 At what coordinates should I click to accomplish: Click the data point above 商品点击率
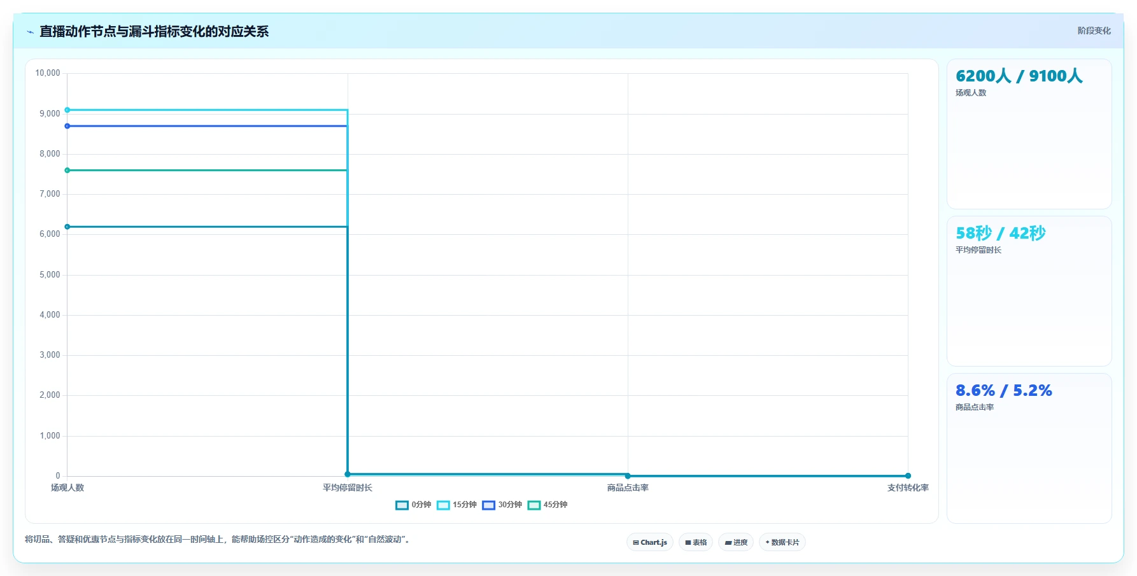628,475
